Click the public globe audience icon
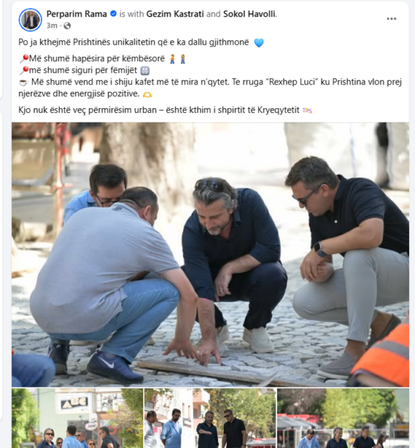Image resolution: width=415 pixels, height=448 pixels. [67, 25]
